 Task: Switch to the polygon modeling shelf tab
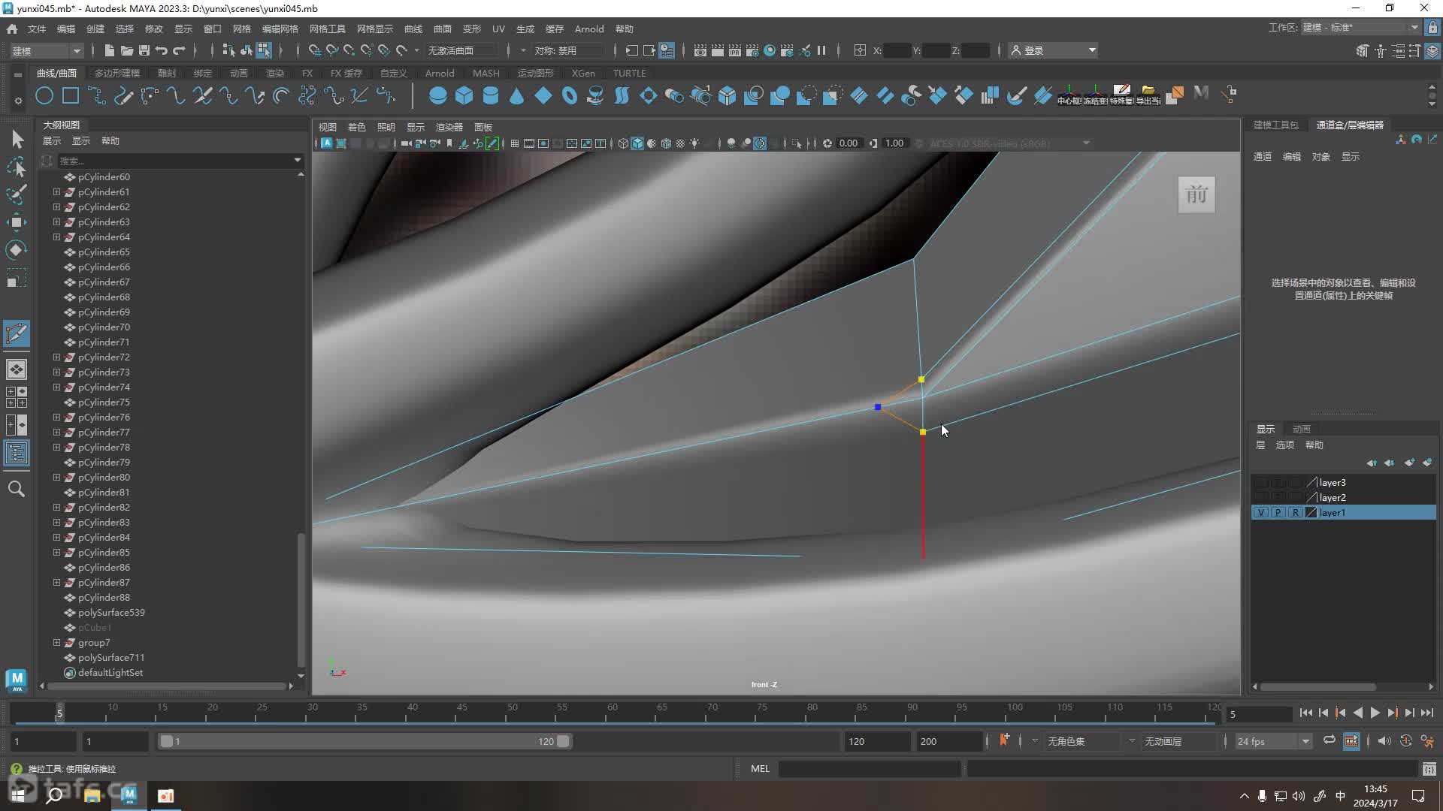pyautogui.click(x=117, y=73)
